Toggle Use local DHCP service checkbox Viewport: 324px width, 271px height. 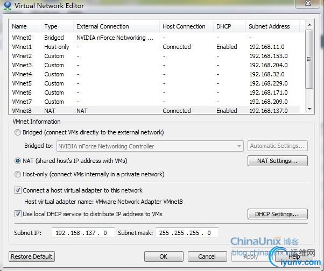tap(18, 214)
